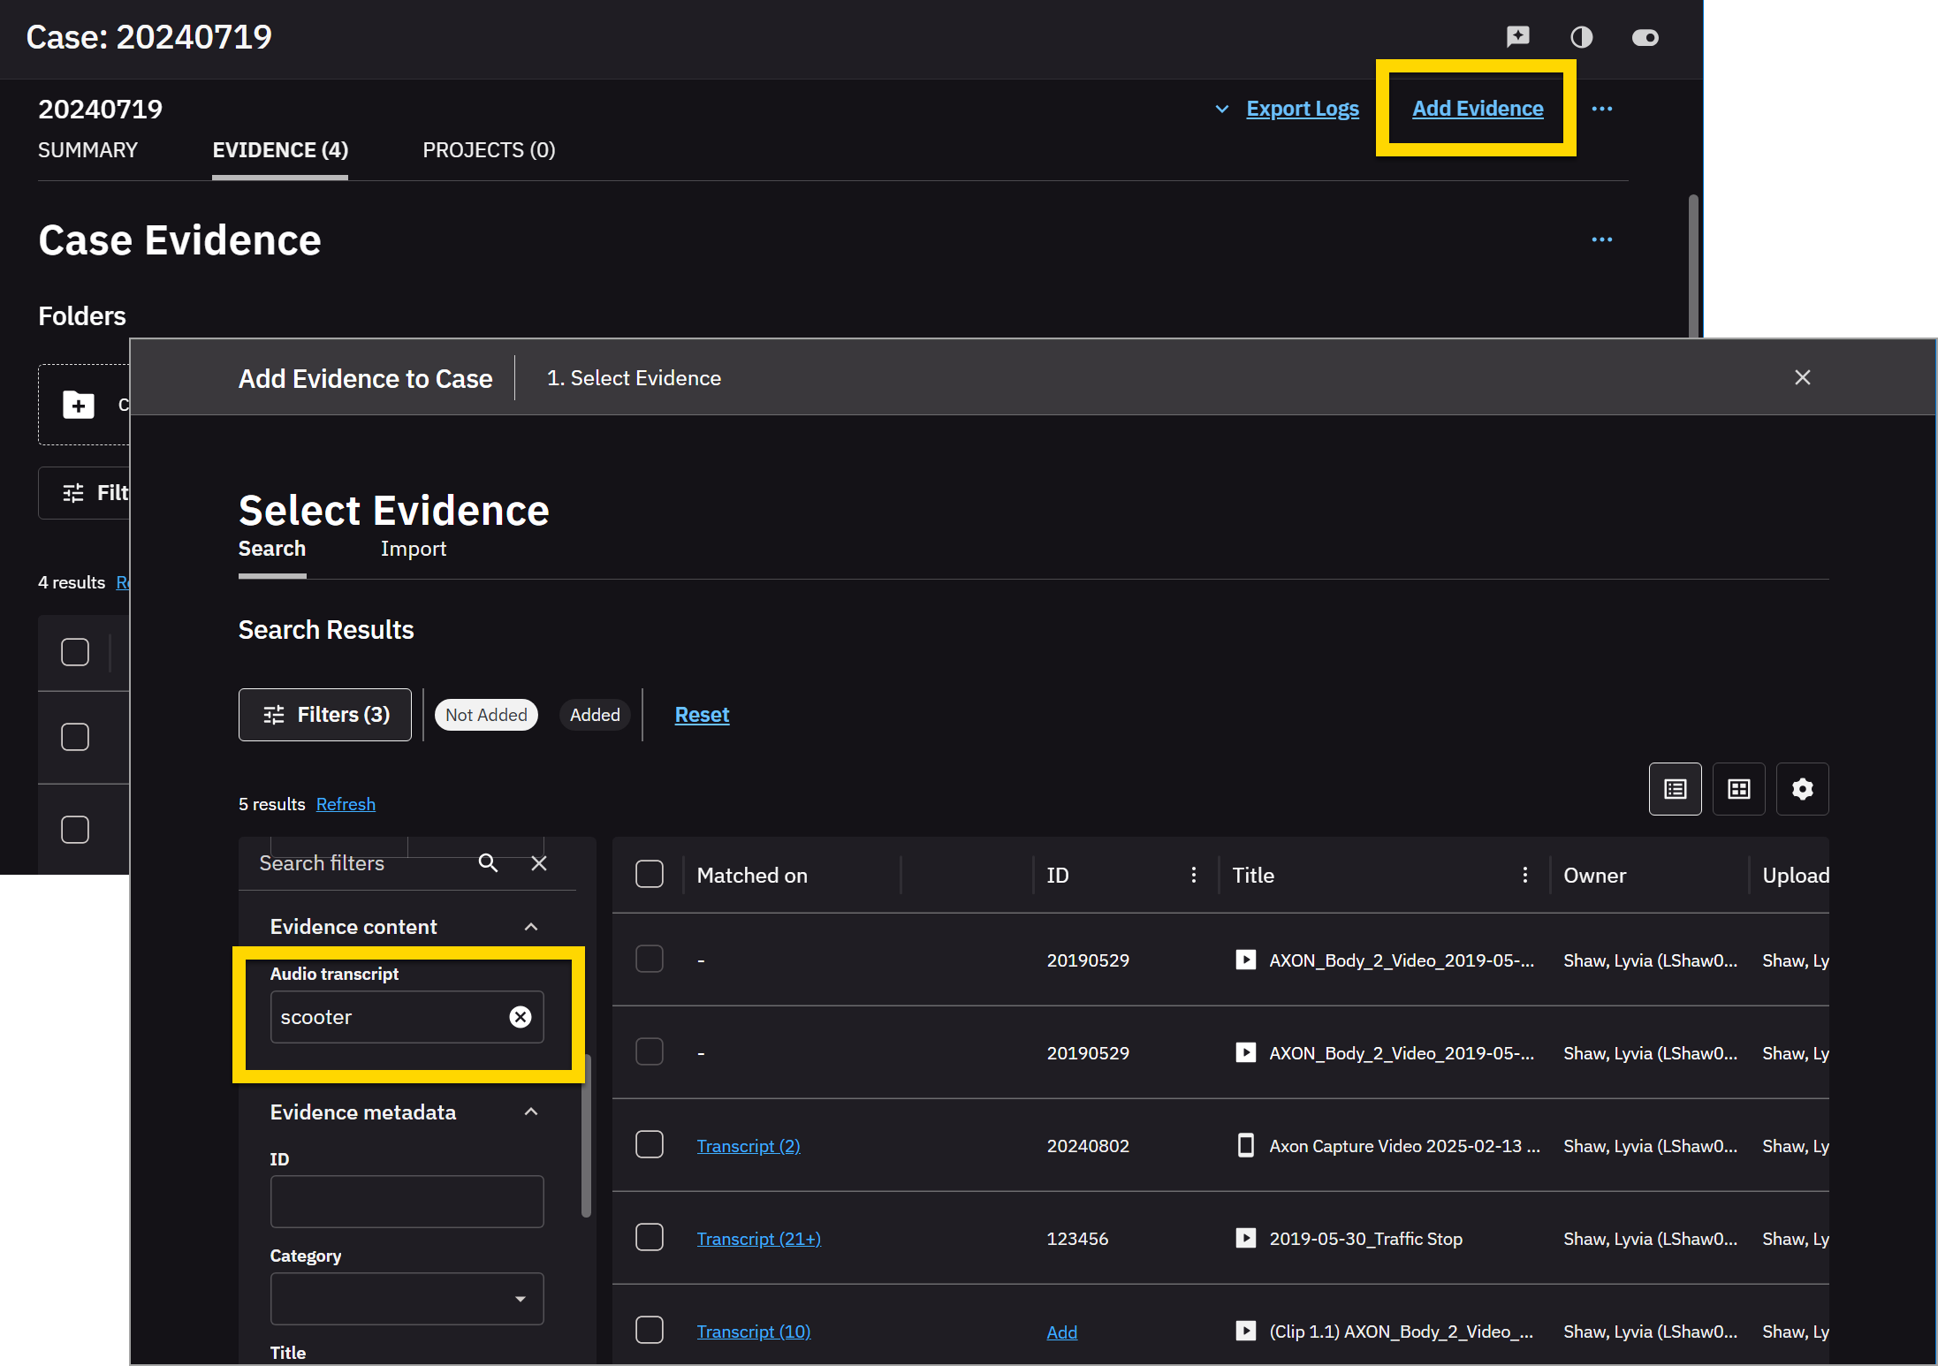Switch to list view layout
This screenshot has height=1366, width=1938.
(1676, 789)
